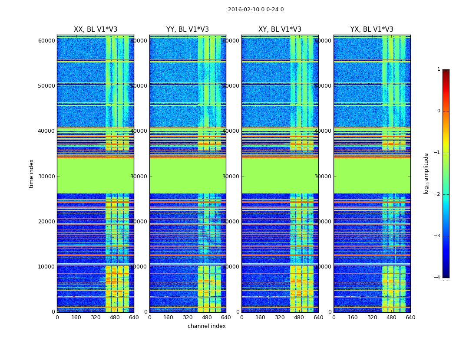Click the solid green band in XX panel
Screen dimensions: 456x347
[x=96, y=176]
